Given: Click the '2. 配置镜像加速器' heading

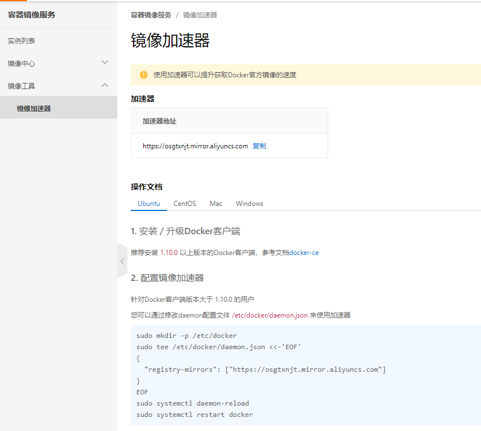Looking at the screenshot, I should tap(167, 278).
